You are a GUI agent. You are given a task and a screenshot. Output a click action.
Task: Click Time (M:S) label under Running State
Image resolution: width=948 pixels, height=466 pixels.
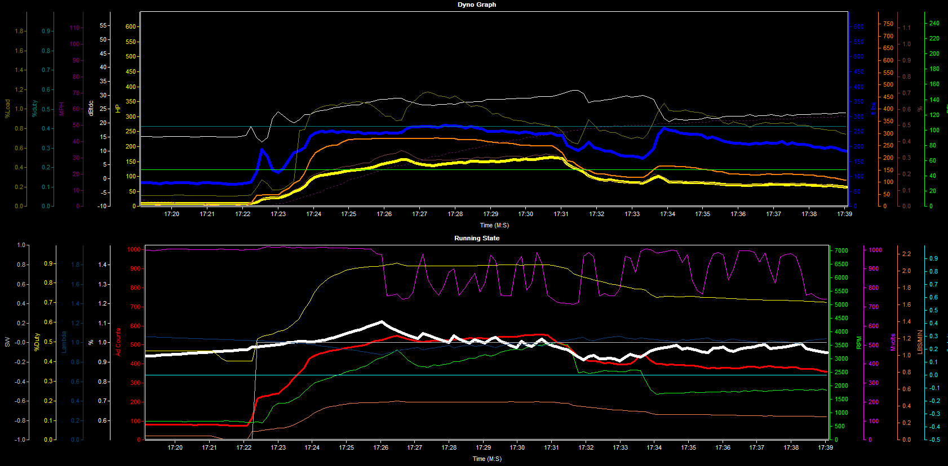tap(486, 459)
